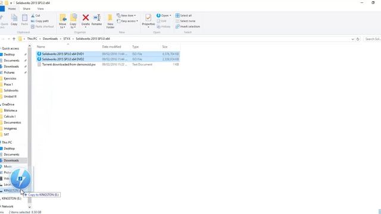Image resolution: width=381 pixels, height=214 pixels.
Task: Click the Rename icon
Action: point(96,18)
